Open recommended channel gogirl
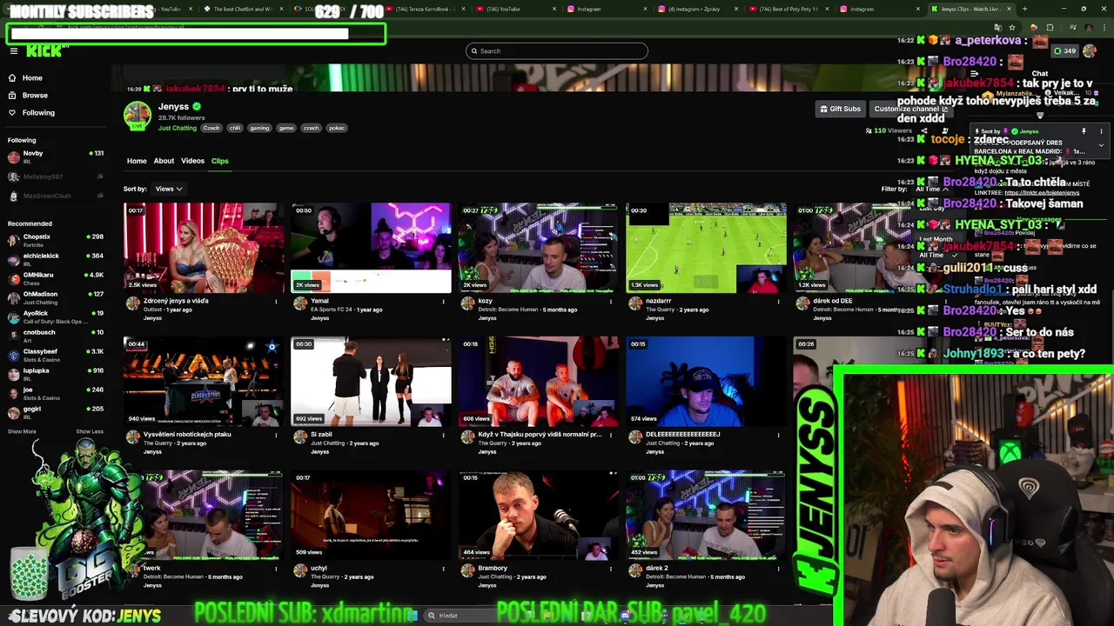Image resolution: width=1114 pixels, height=626 pixels. (x=55, y=413)
